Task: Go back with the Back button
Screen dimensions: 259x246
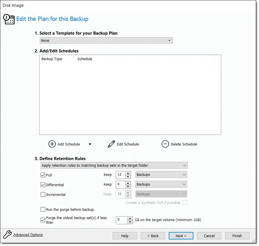Action: click(x=153, y=236)
